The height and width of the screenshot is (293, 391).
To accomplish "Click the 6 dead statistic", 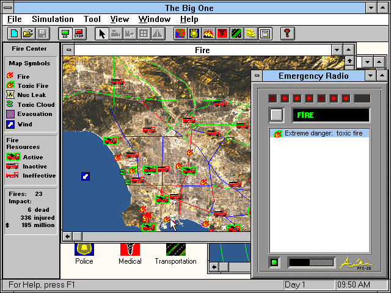I will tap(38, 209).
